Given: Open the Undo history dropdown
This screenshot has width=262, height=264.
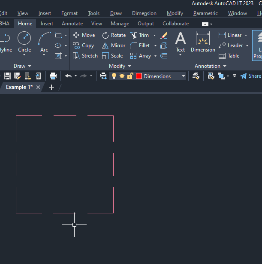Looking at the screenshot, I should [75, 76].
